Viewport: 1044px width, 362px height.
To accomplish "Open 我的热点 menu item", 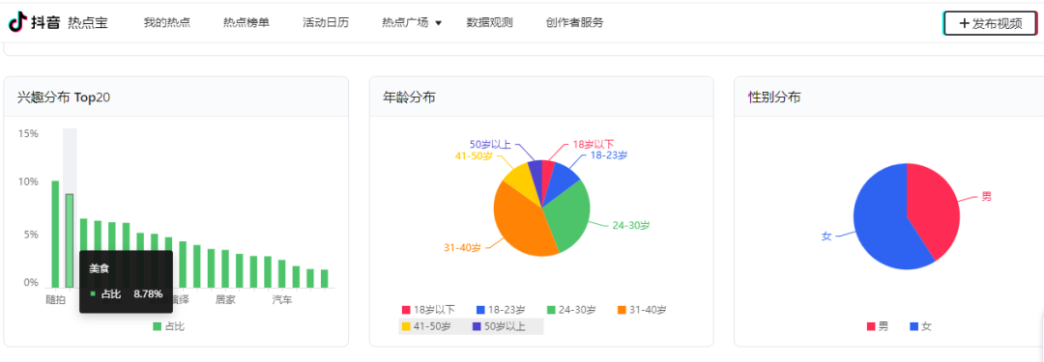I will point(167,22).
